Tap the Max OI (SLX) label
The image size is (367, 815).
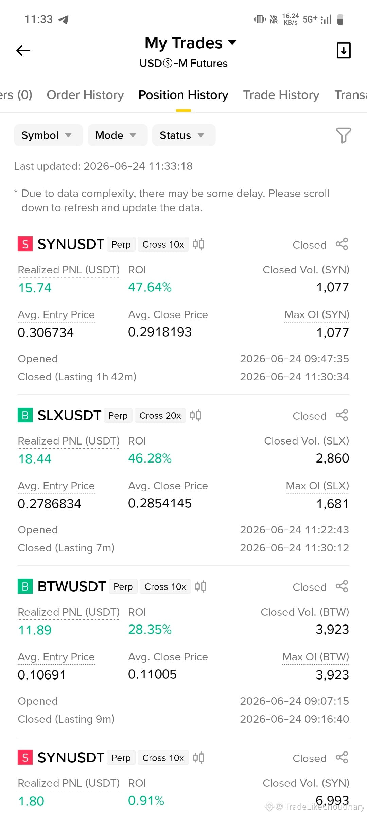coord(317,486)
